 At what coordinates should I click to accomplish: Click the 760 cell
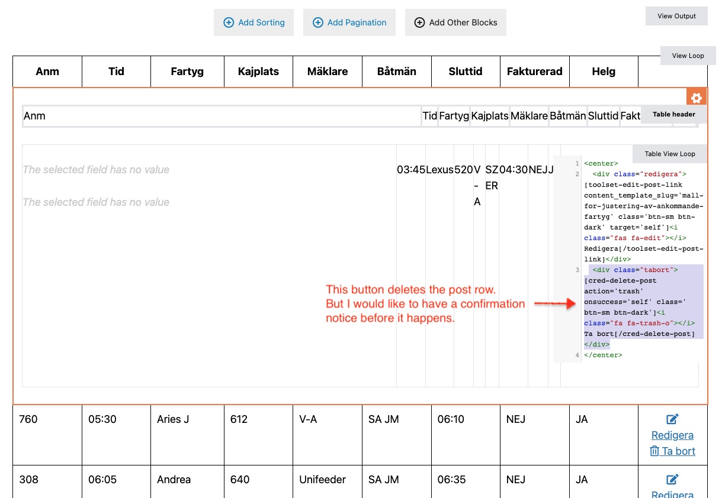(47, 435)
